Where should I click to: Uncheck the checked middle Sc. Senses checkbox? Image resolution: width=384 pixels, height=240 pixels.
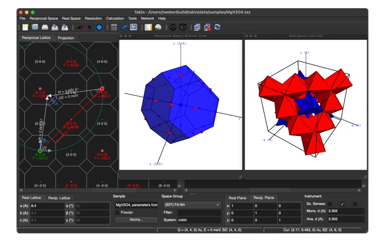(342, 204)
